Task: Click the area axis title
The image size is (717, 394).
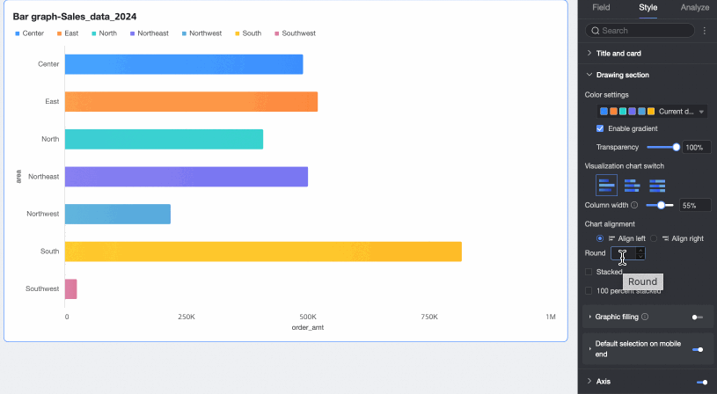Action: tap(18, 177)
